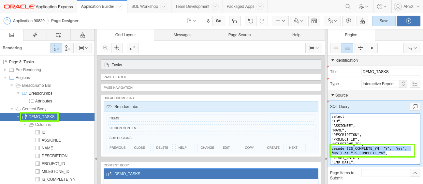Expand grid layout to full screen
This screenshot has width=423, height=184.
coord(133,48)
